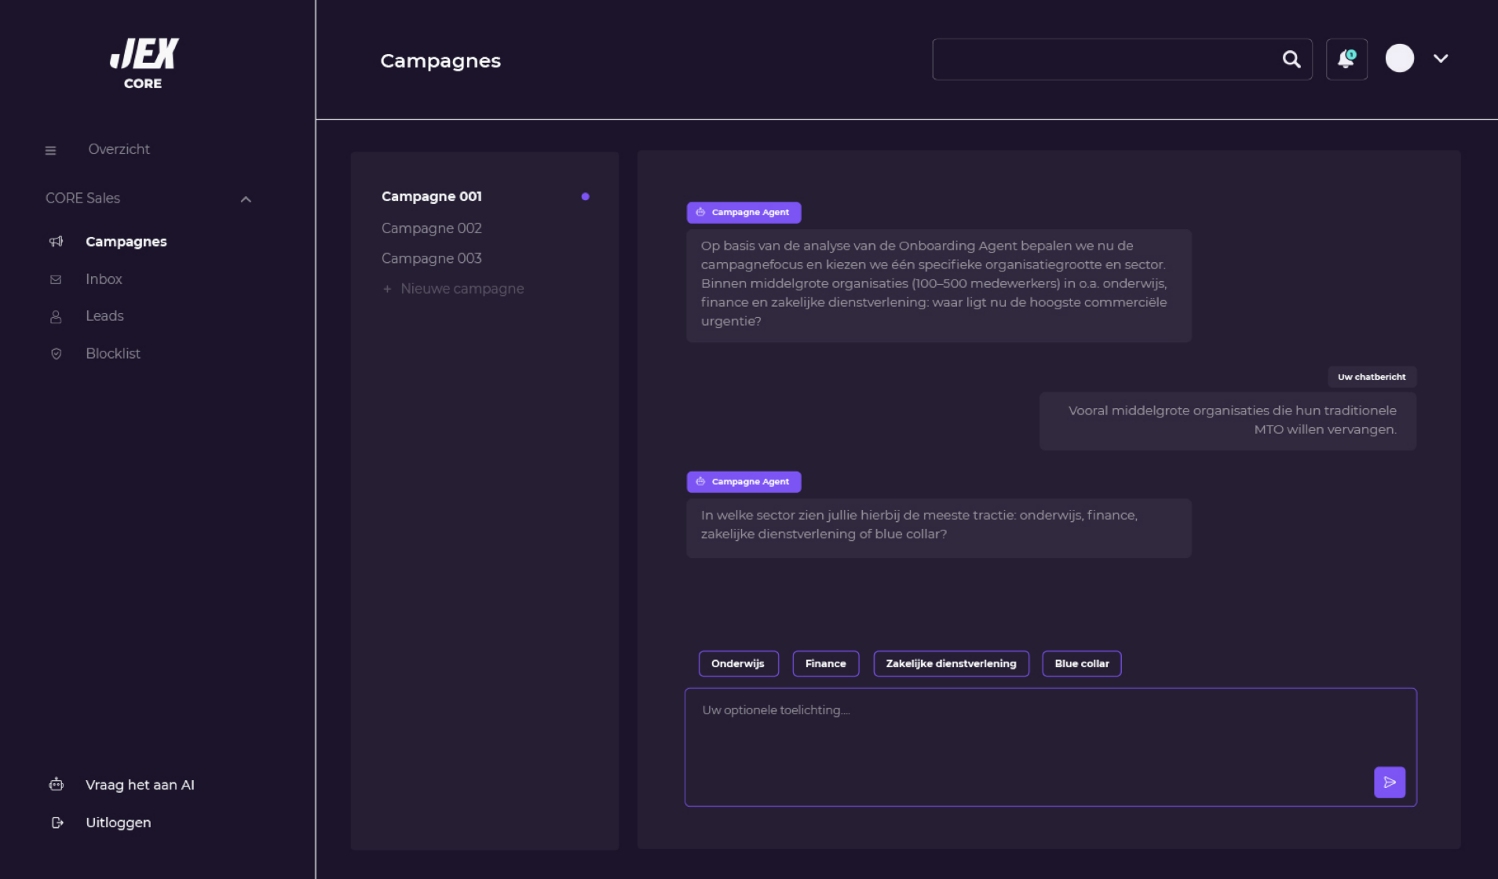Click the send message arrow icon
This screenshot has width=1498, height=879.
click(1389, 782)
